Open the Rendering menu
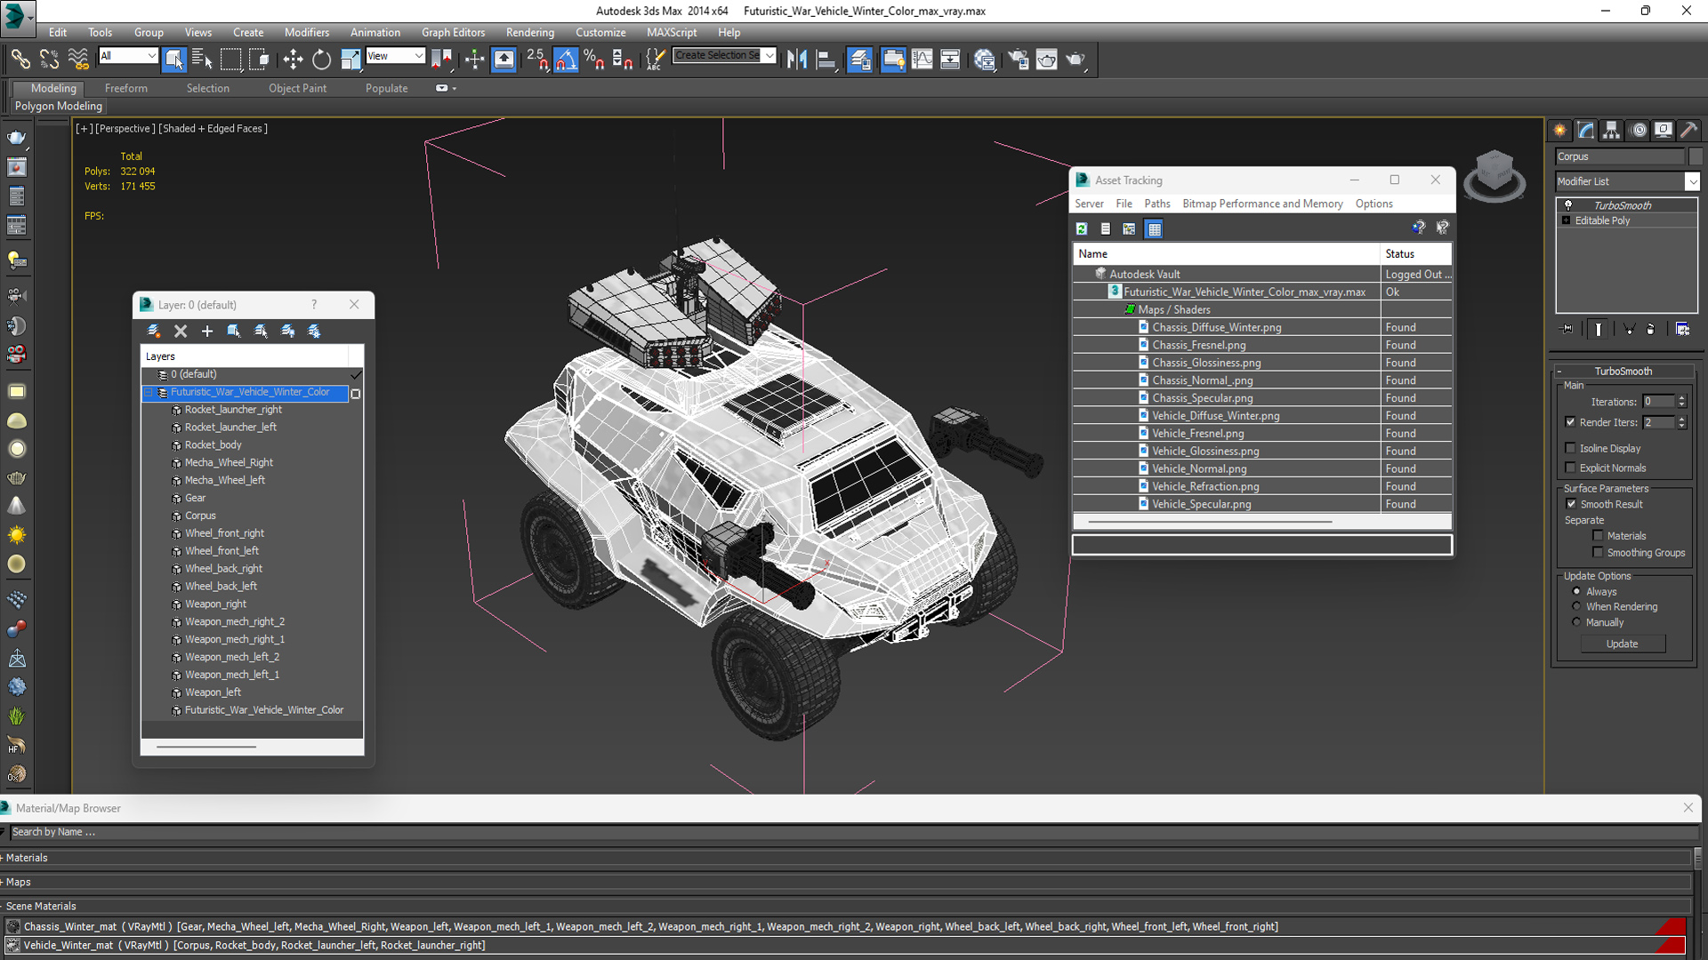The width and height of the screenshot is (1708, 960). 530,32
